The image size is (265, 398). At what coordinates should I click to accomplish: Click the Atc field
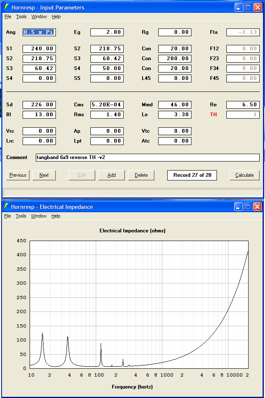tap(175, 141)
